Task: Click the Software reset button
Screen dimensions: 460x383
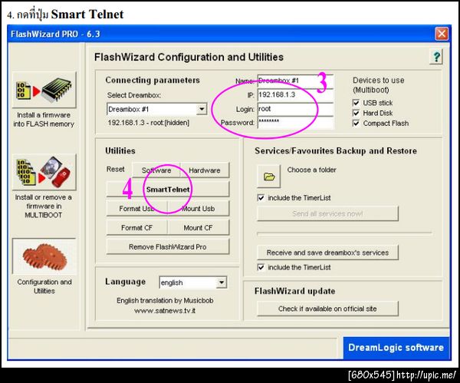Action: [x=156, y=170]
